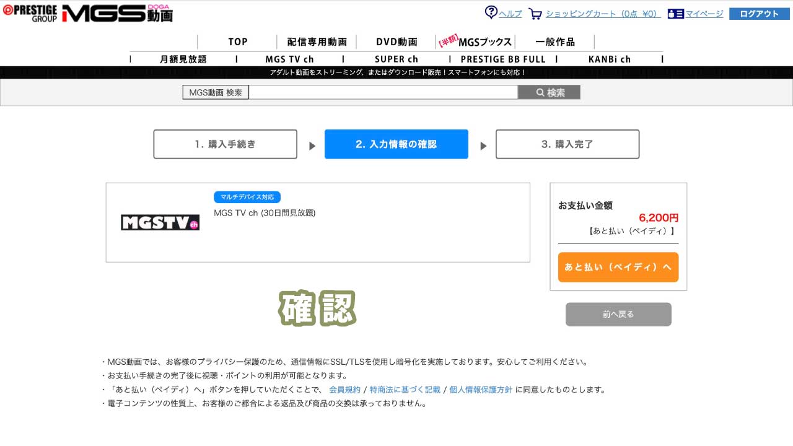The image size is (793, 446).
Task: Open the MGSTV ch channel thumbnail
Action: [x=160, y=222]
